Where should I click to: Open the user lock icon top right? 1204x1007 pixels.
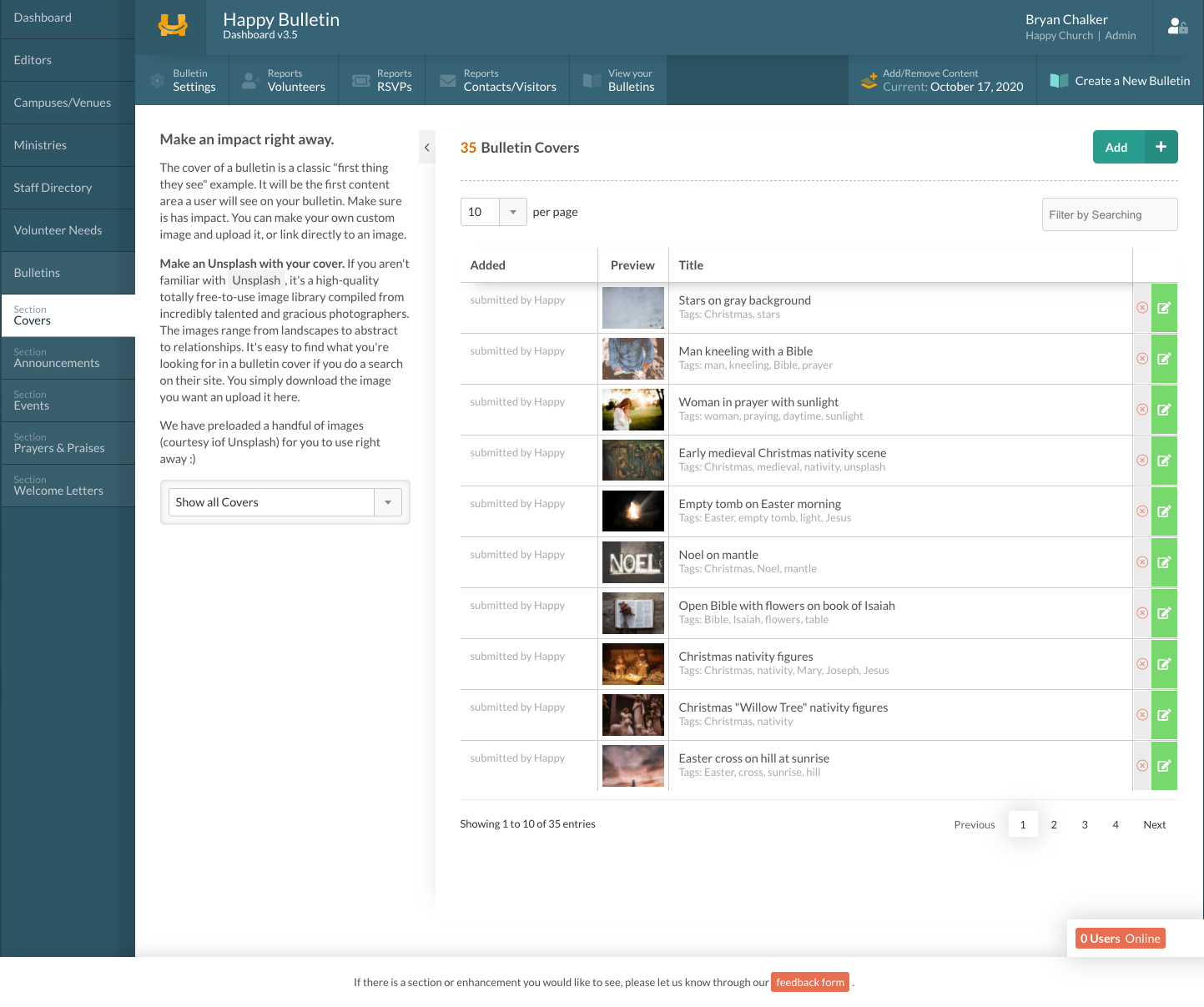[x=1177, y=26]
